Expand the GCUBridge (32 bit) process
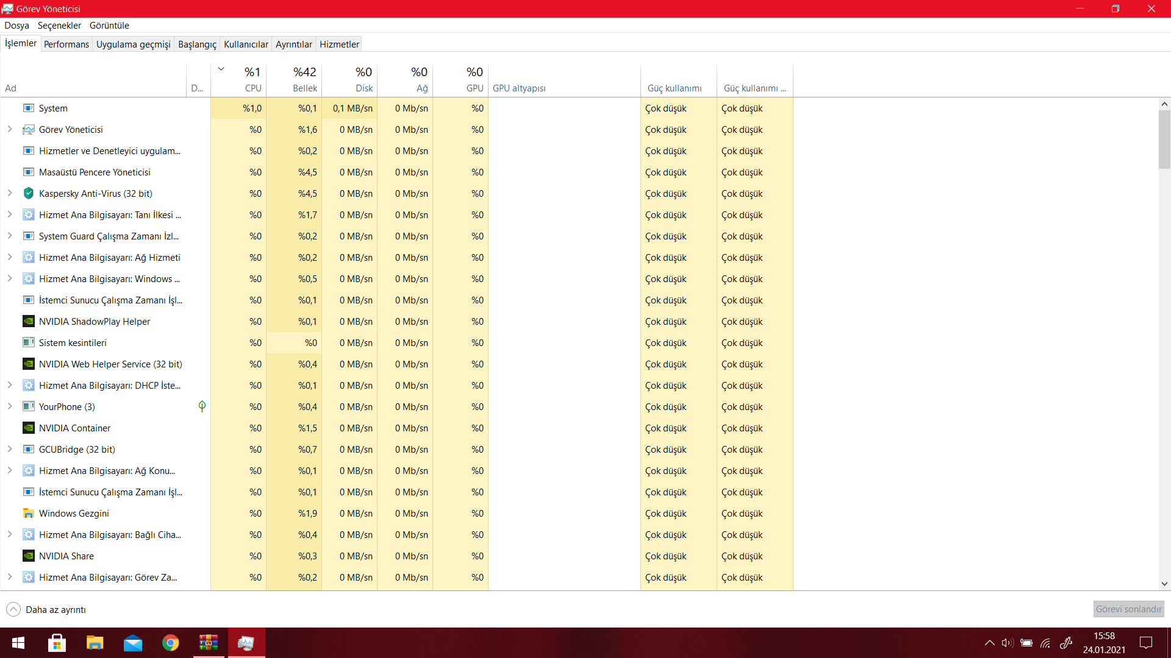The height and width of the screenshot is (658, 1171). tap(10, 449)
